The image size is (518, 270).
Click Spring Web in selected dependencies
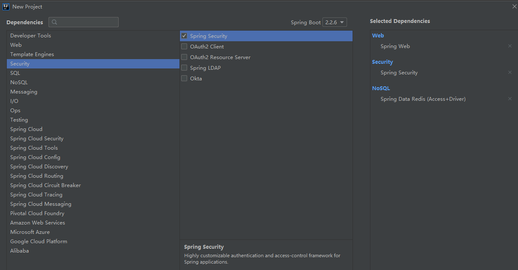click(395, 46)
